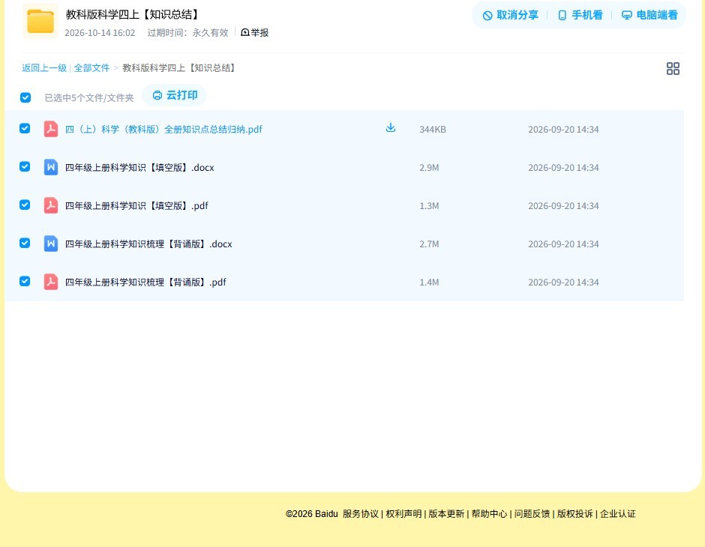This screenshot has width=705, height=547.
Task: Click the 1.4M file size value
Action: (x=429, y=282)
